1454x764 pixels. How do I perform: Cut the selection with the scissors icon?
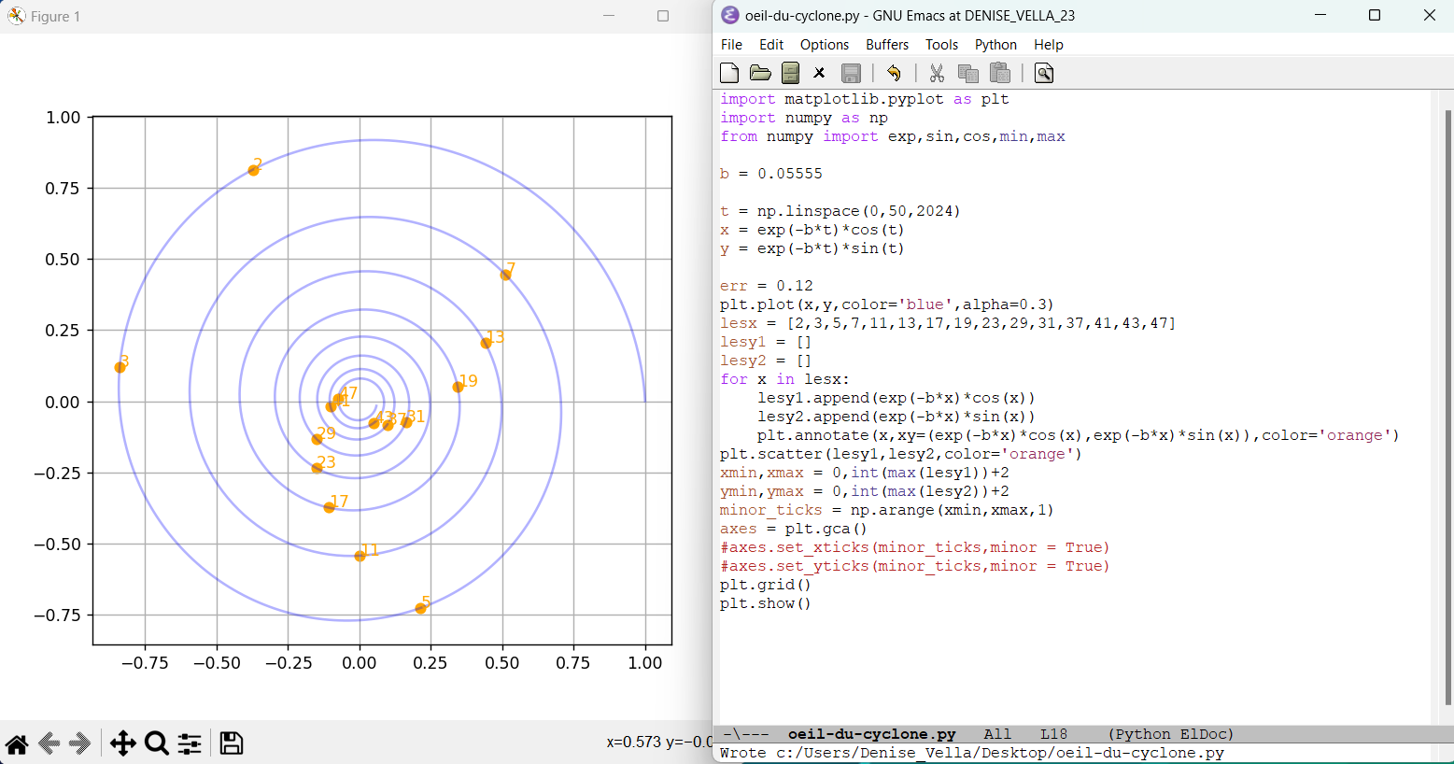click(937, 73)
